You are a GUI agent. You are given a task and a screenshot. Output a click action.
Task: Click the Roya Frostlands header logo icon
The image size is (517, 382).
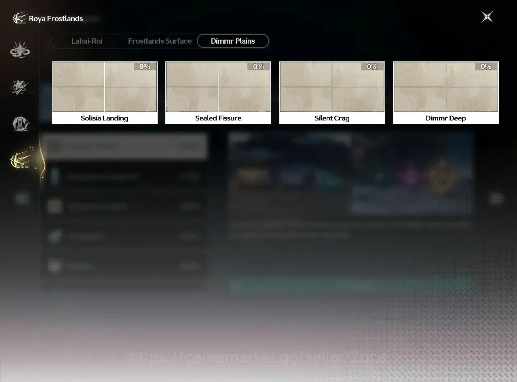tap(20, 18)
